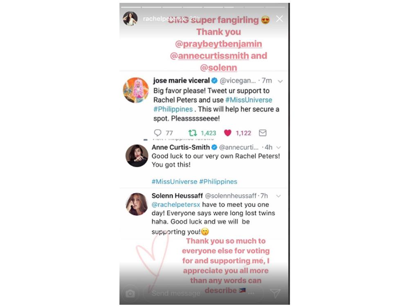Click the story progress bar at top

[203, 7]
